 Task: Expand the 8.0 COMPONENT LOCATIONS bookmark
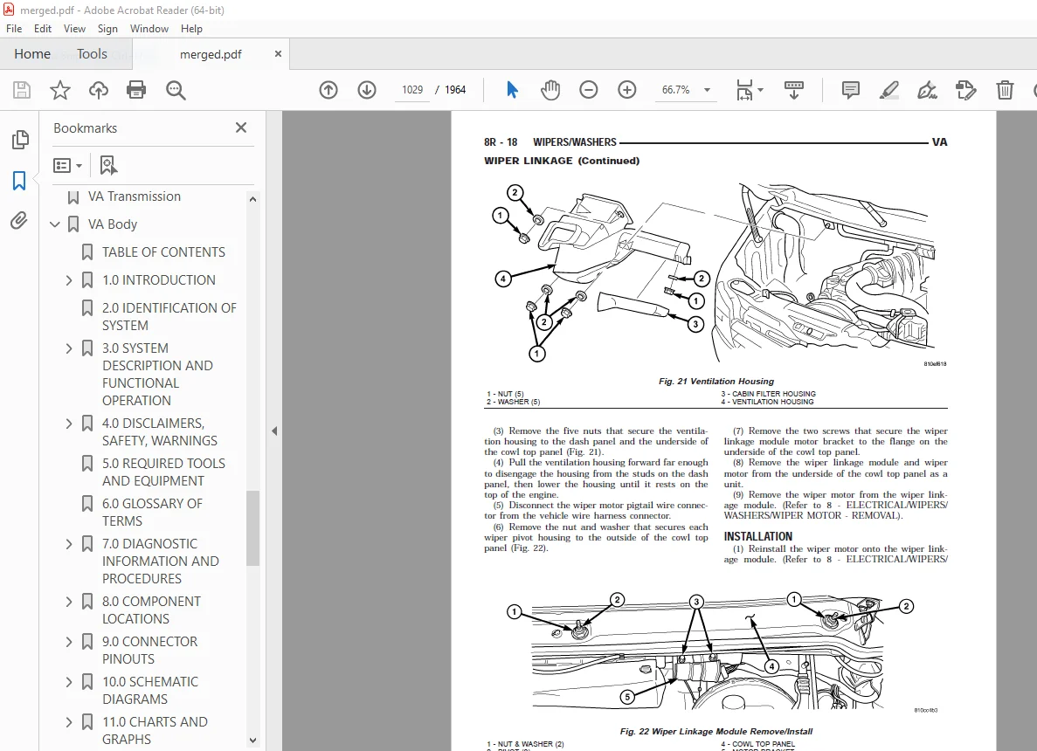pyautogui.click(x=69, y=602)
